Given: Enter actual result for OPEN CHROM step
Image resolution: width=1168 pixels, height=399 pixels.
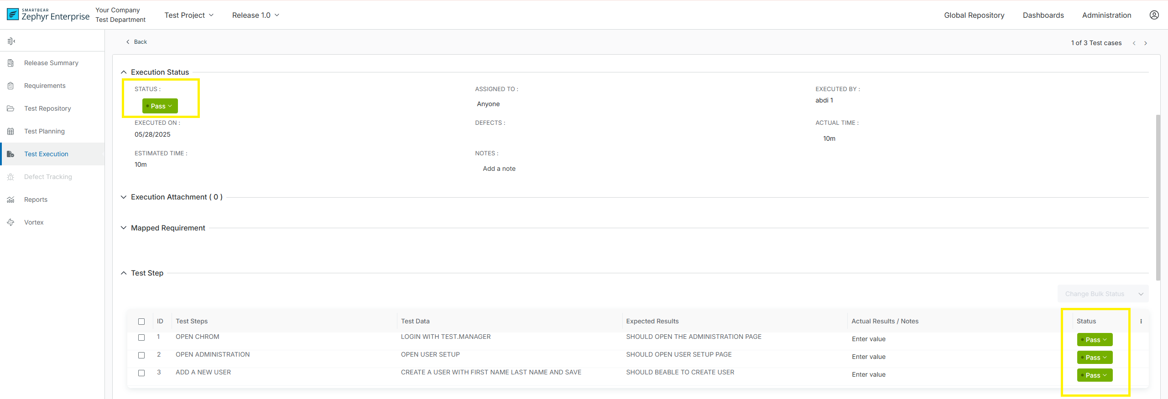Looking at the screenshot, I should click(869, 339).
